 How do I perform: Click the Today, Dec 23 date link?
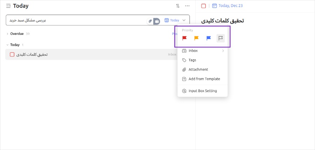(x=230, y=6)
